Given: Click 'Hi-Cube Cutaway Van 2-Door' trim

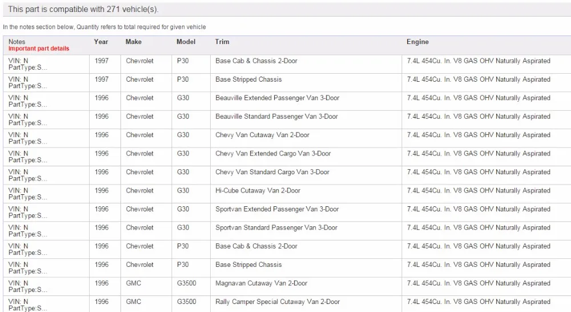Looking at the screenshot, I should point(258,191).
